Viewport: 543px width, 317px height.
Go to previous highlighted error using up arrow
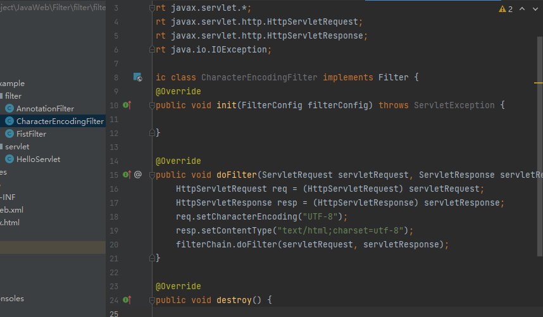point(521,9)
